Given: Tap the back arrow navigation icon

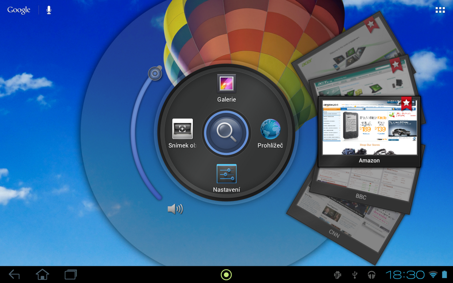Looking at the screenshot, I should pos(14,274).
